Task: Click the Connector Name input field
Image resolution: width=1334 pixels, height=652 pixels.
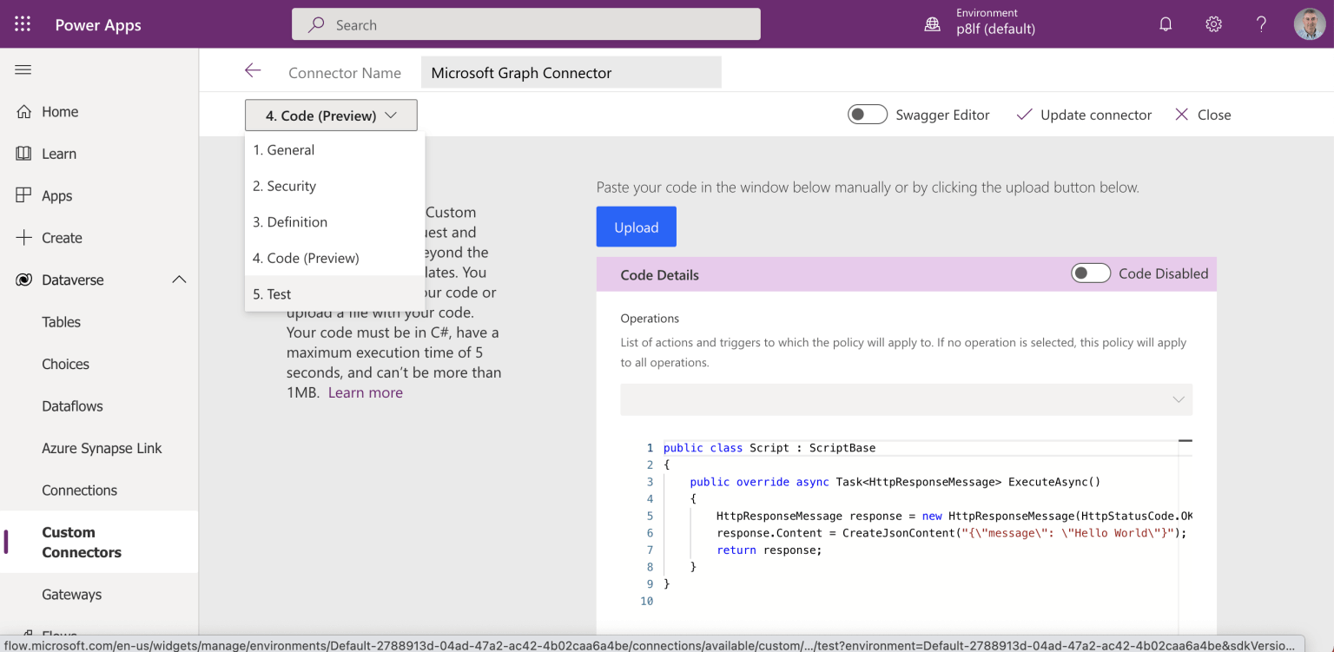Action: point(571,73)
